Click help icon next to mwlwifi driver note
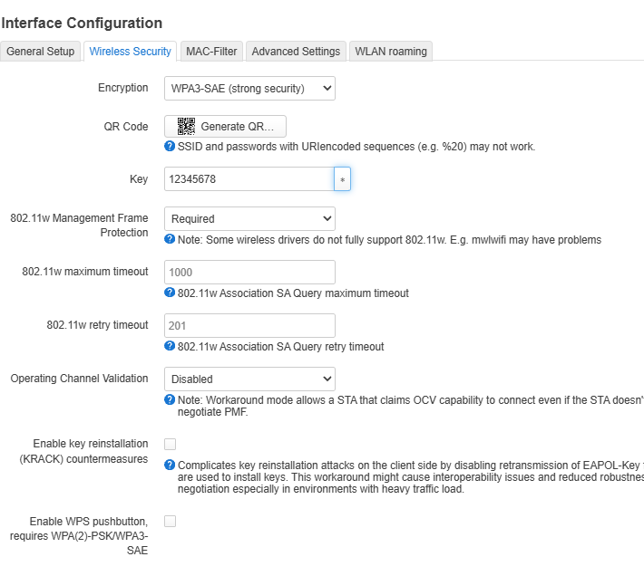This screenshot has width=644, height=576. tap(170, 239)
